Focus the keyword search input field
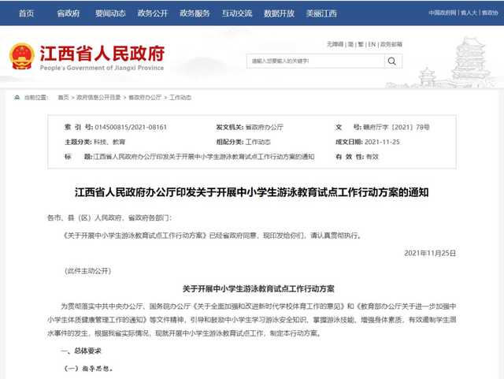 (315, 61)
